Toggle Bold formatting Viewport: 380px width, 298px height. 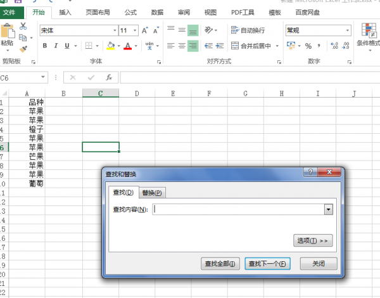(45, 46)
